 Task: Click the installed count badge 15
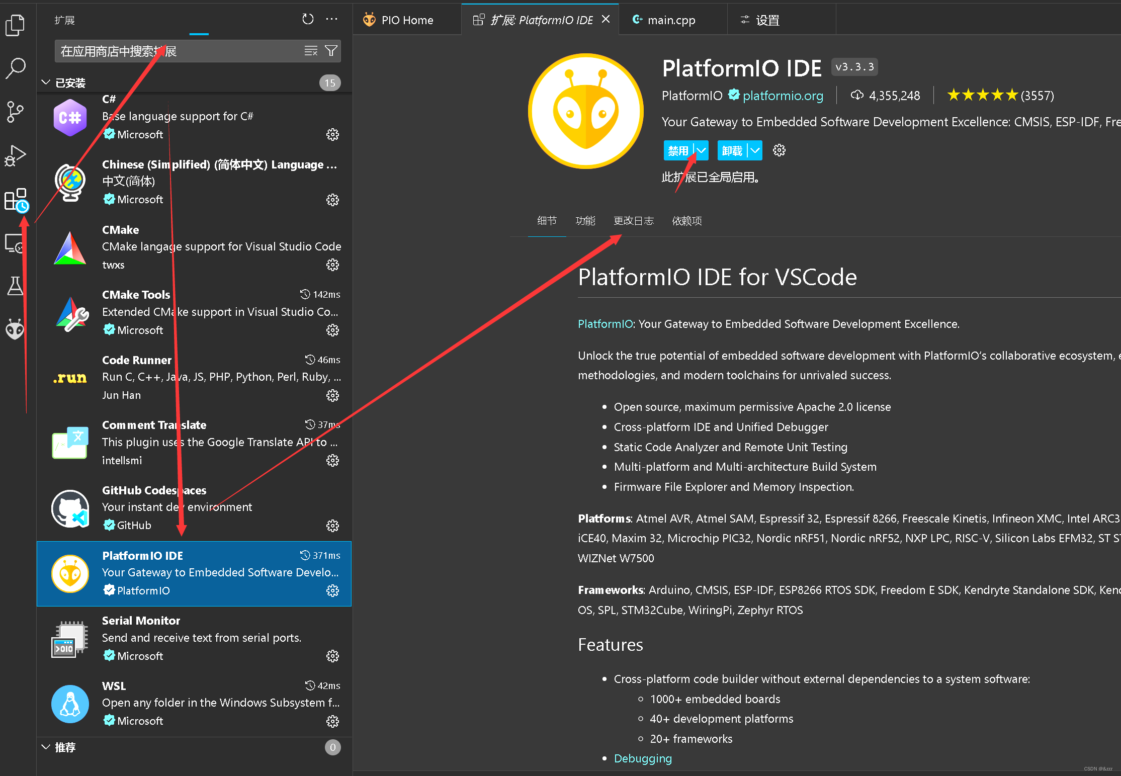tap(330, 82)
